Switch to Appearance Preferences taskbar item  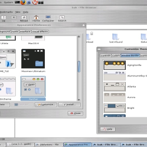pos(78,144)
